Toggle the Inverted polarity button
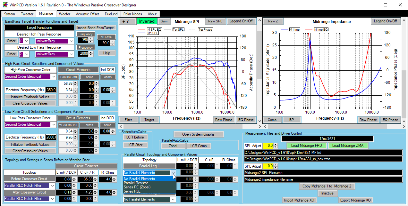 147,21
